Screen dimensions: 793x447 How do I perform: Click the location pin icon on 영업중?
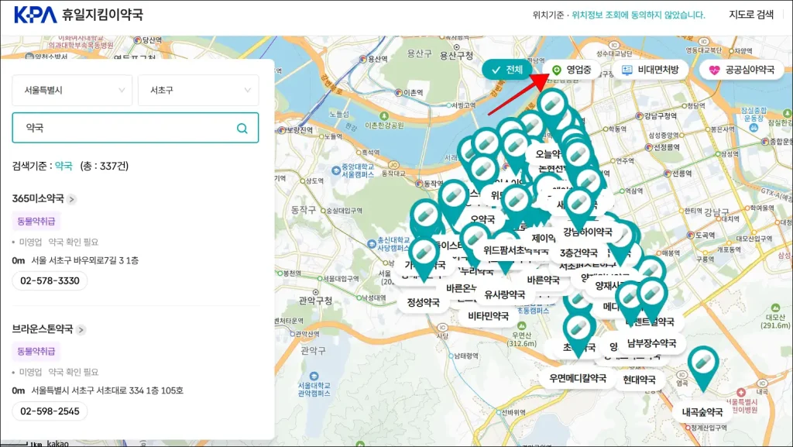click(x=556, y=70)
